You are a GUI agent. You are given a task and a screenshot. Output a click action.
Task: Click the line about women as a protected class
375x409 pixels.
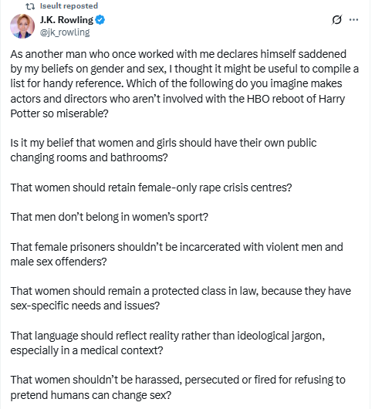click(181, 291)
